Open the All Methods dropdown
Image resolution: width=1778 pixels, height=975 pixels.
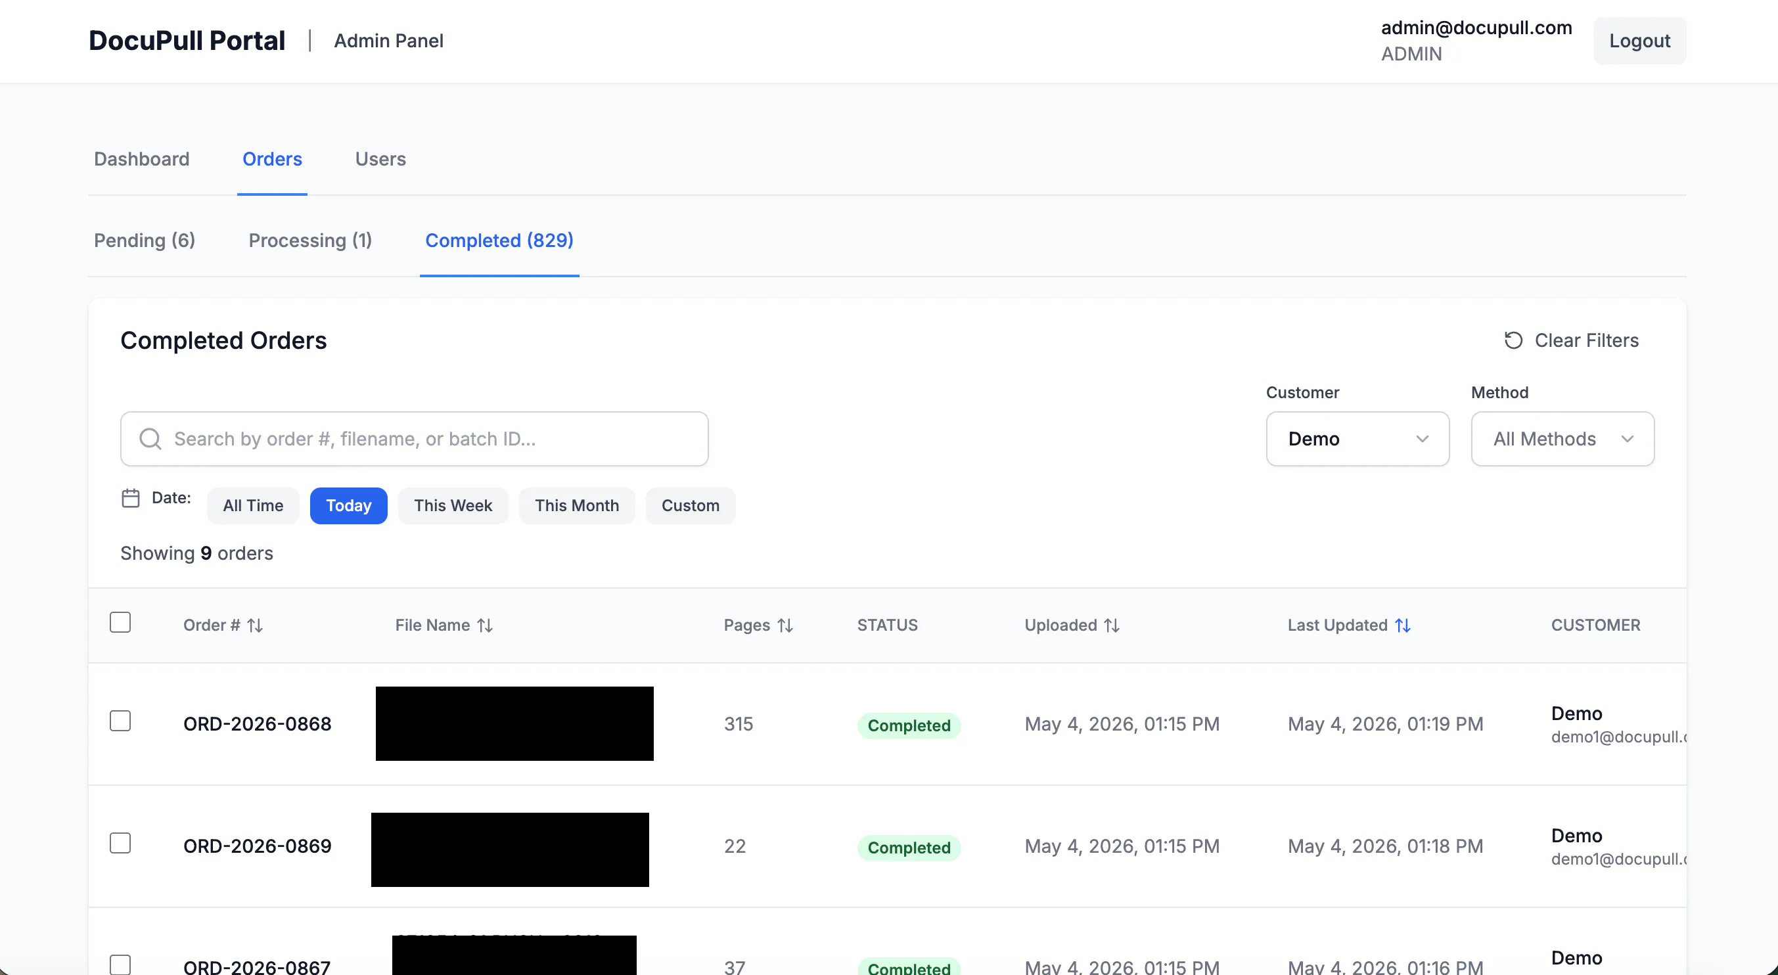1562,439
